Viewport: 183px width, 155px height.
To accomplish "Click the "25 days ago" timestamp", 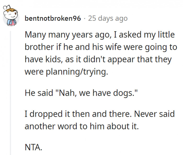I will [108, 19].
